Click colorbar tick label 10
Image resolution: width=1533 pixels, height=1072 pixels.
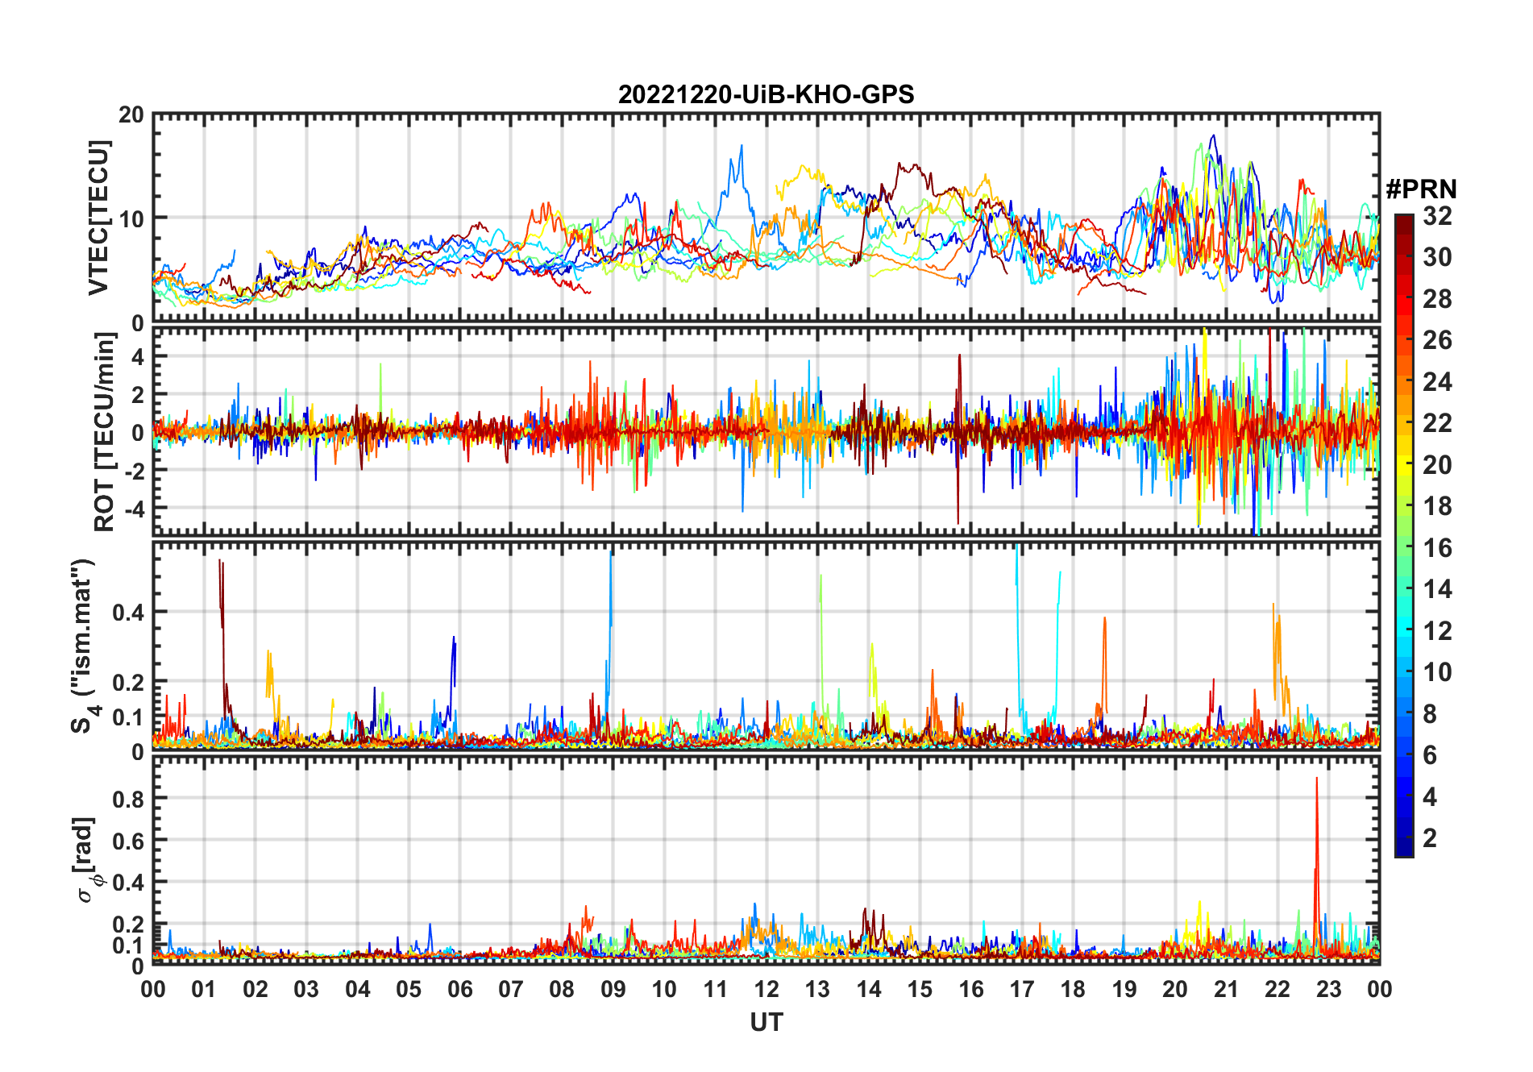point(1437,672)
